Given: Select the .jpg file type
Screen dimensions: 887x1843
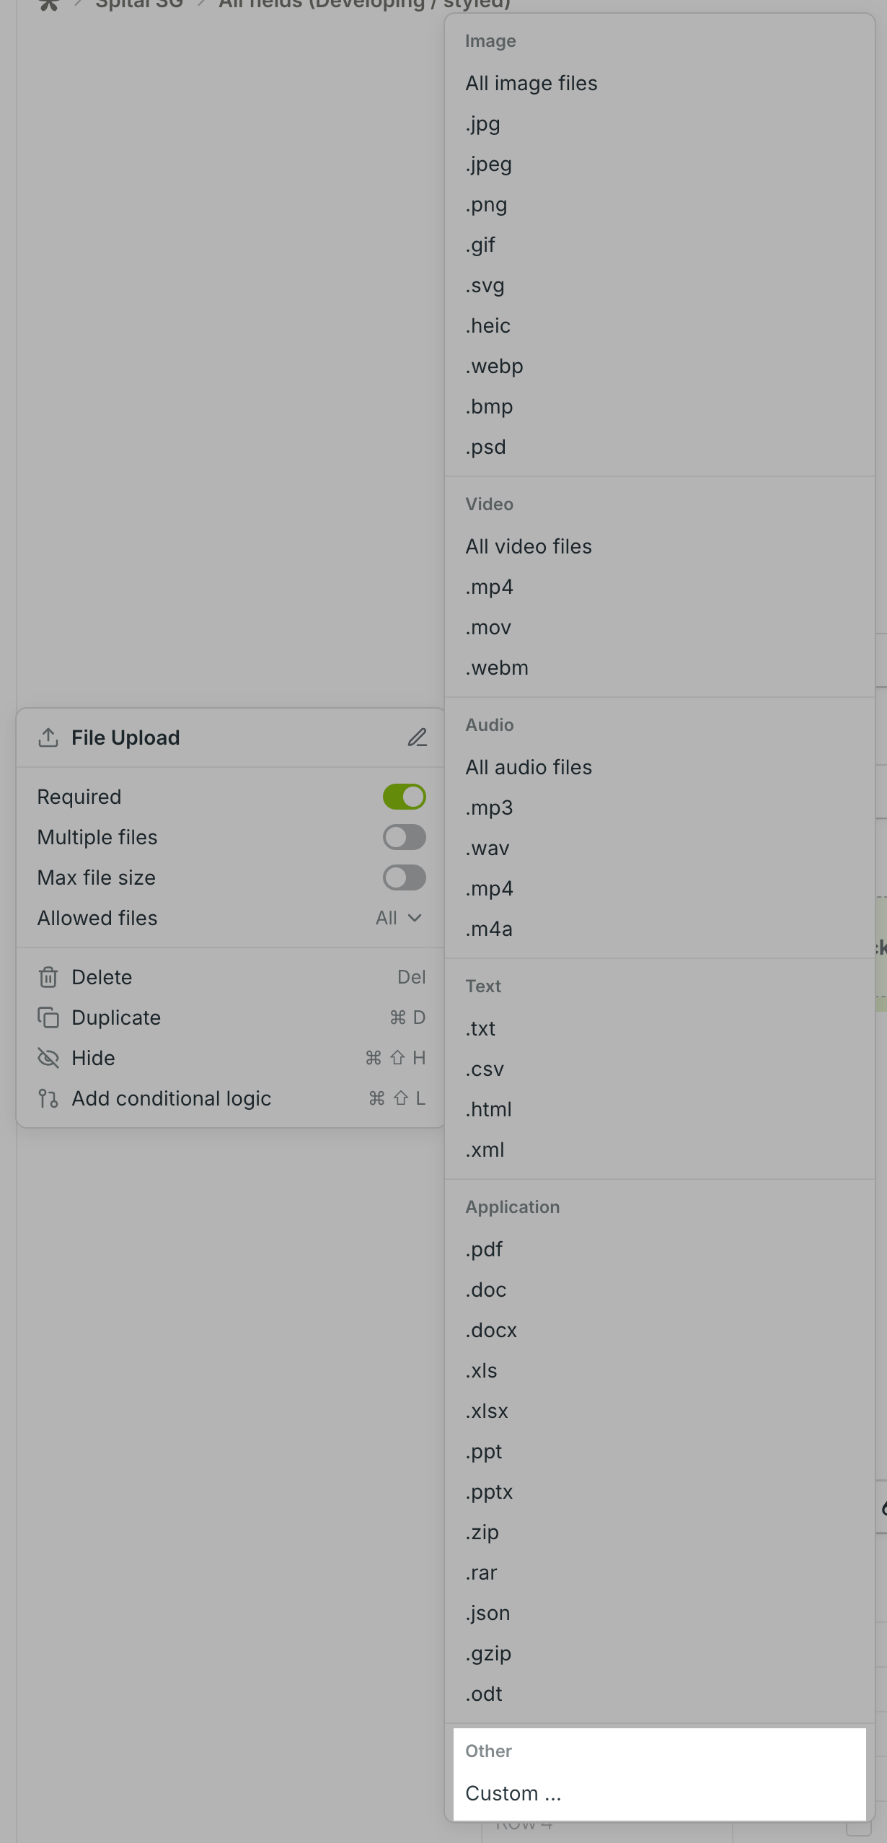Looking at the screenshot, I should pyautogui.click(x=659, y=123).
